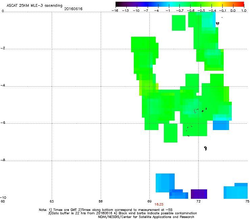The image size is (250, 219).
Task: Click the color scale label '-0.1'
Action: 223,11
